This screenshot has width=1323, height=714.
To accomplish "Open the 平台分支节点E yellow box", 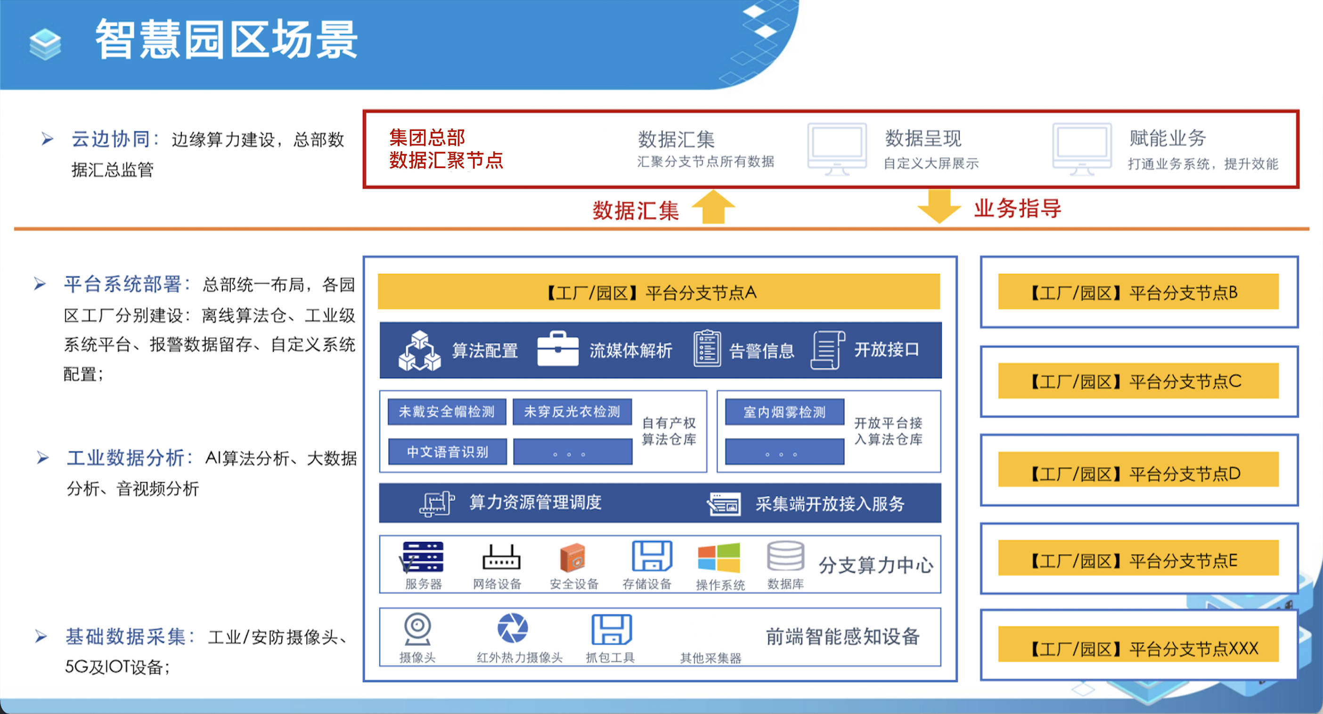I will pos(1138,558).
